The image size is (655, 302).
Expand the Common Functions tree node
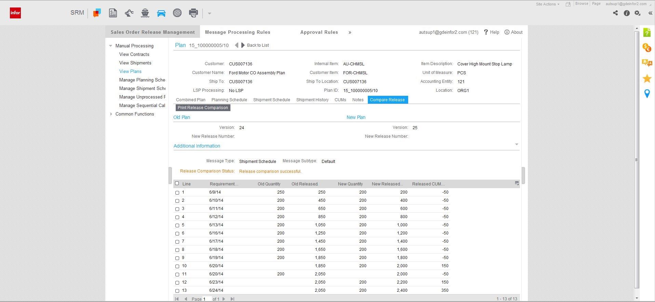point(111,114)
